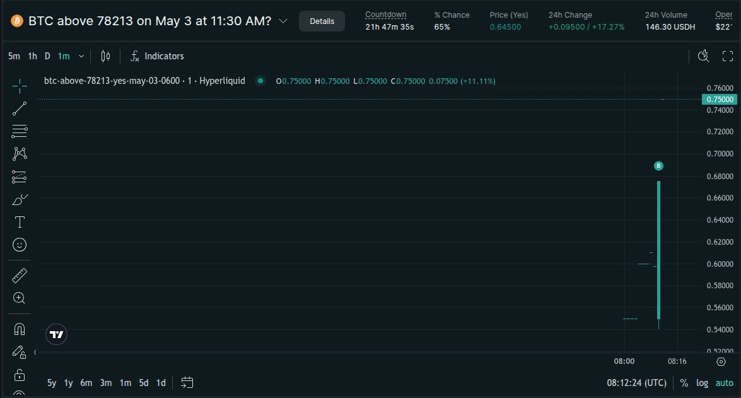Click the 0.75000 current price label
This screenshot has height=398, width=741.
(720, 99)
